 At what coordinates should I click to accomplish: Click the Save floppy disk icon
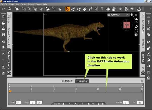pyautogui.click(x=3, y=34)
